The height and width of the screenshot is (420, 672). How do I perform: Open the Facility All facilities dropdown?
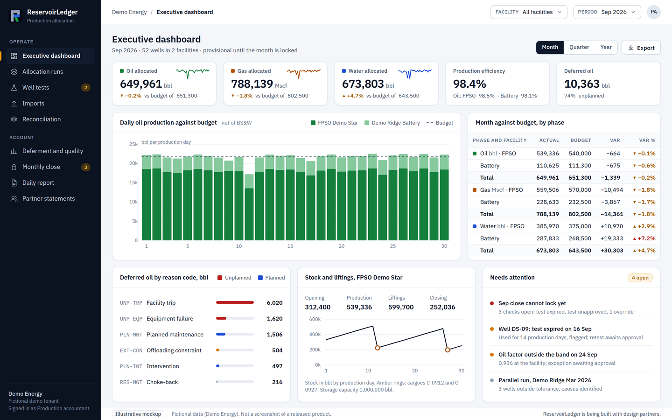(x=529, y=12)
